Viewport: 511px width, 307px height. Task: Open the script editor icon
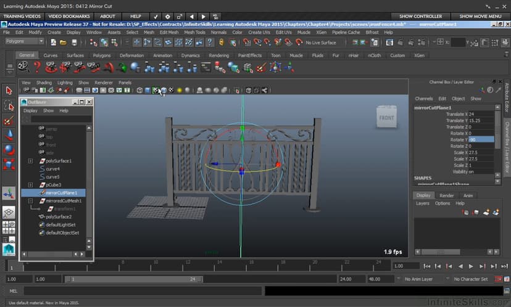(x=507, y=291)
